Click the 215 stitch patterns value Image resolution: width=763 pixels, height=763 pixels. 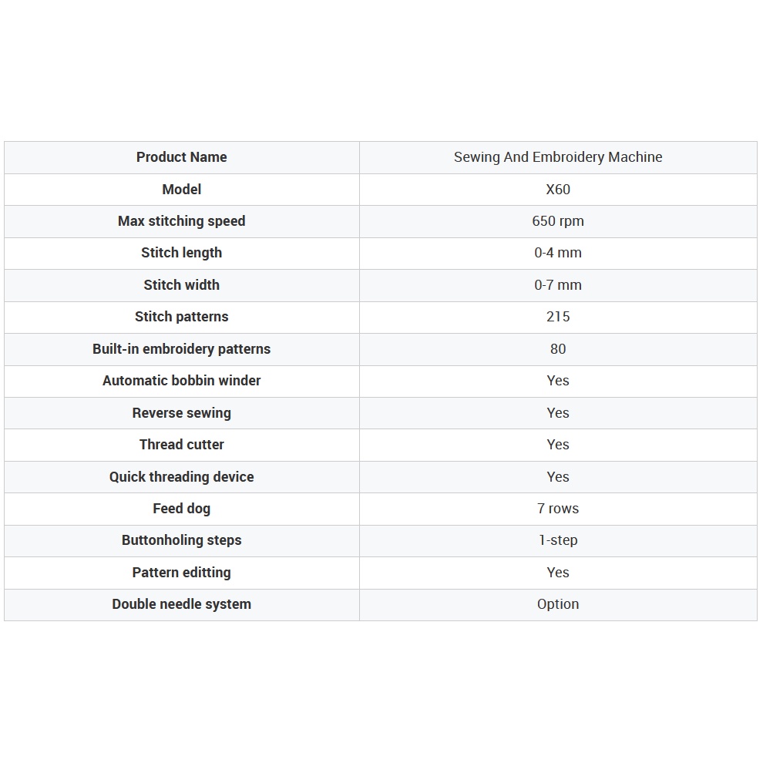558,317
